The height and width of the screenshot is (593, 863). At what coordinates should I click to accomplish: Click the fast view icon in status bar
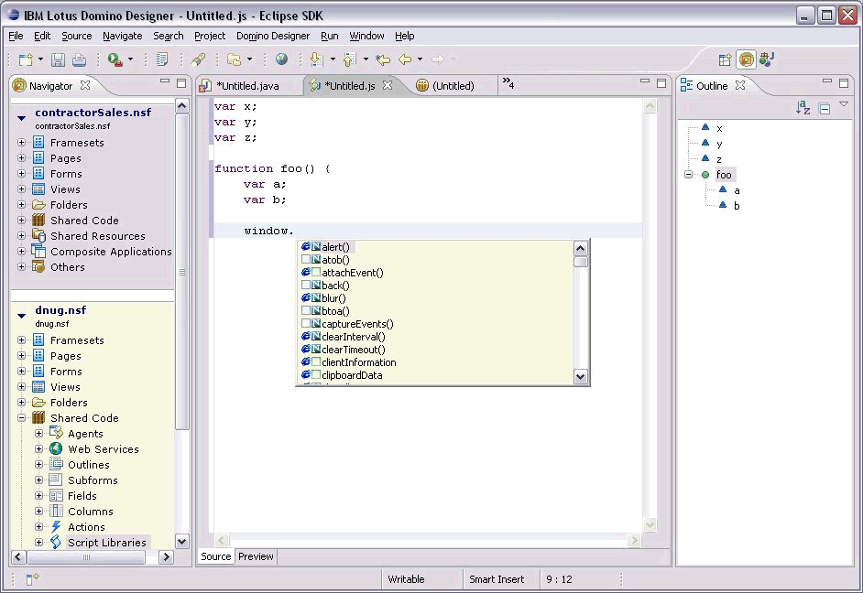click(x=32, y=578)
